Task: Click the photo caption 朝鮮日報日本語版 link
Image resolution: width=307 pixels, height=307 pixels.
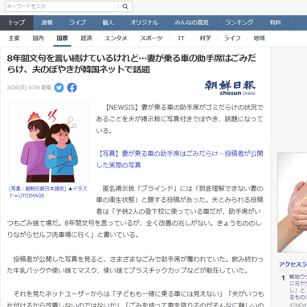Action: pos(48,192)
